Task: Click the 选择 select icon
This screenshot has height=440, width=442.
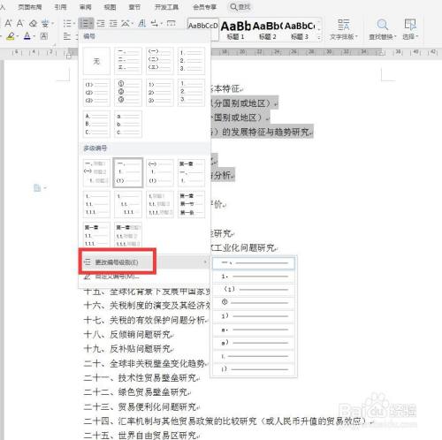Action: [x=410, y=25]
